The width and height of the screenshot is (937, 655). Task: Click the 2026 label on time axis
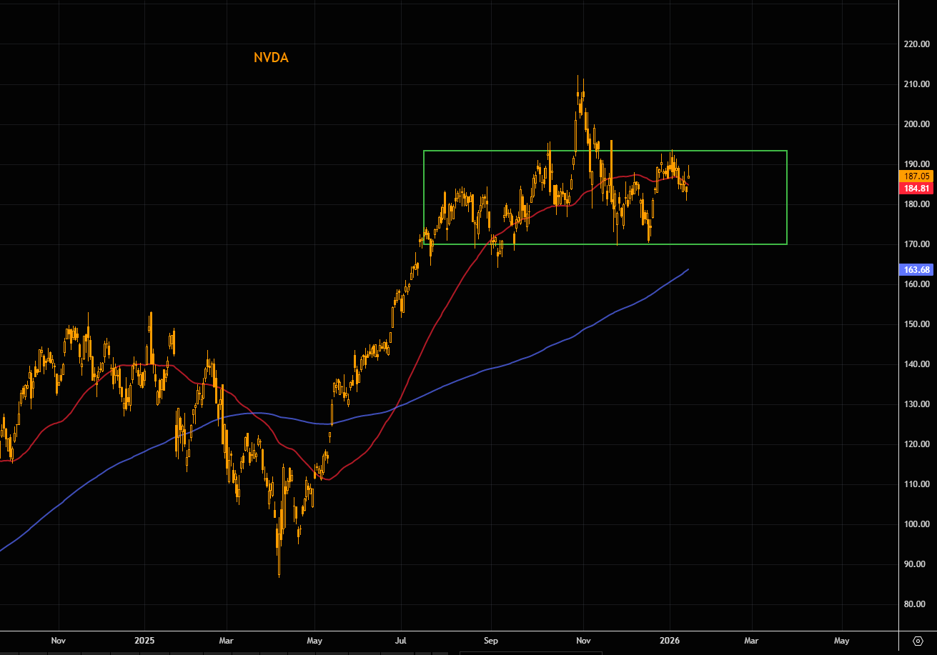point(670,640)
